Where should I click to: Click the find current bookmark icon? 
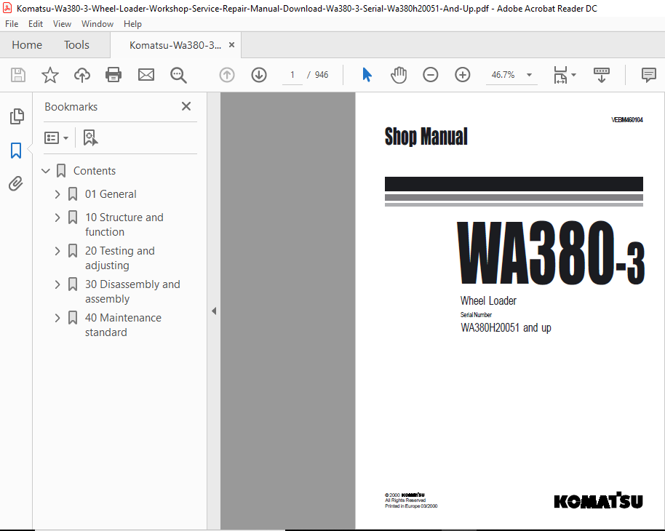[x=90, y=137]
